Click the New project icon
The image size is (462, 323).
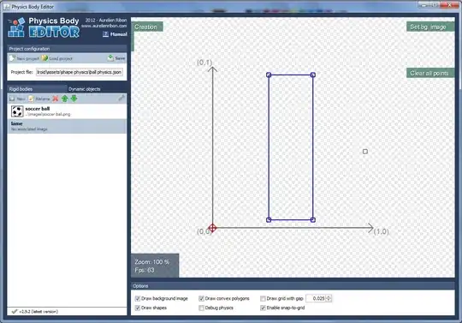pyautogui.click(x=12, y=58)
